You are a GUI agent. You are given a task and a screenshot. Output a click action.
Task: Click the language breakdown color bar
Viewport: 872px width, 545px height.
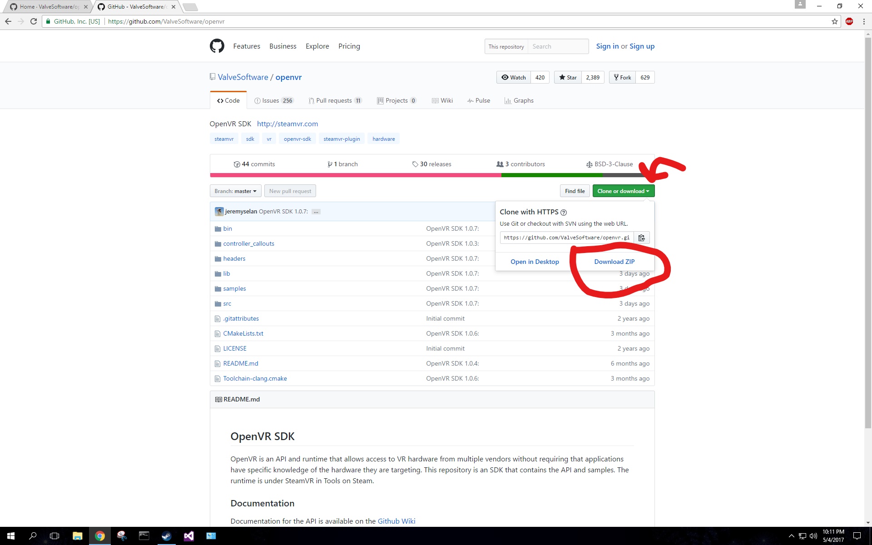(432, 175)
